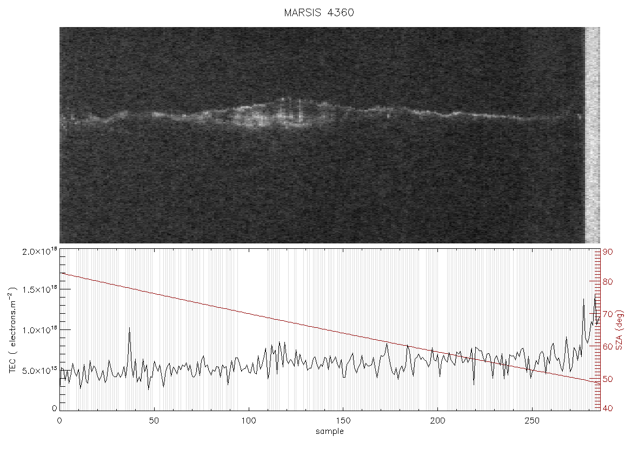Click the 5.0×10^15 TEC tick label
Image resolution: width=638 pixels, height=449 pixels.
pyautogui.click(x=39, y=371)
